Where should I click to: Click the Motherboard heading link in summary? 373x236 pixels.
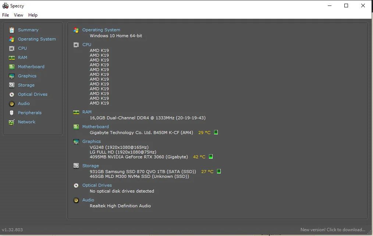pos(95,127)
